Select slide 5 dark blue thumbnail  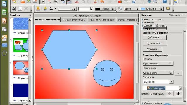pos(21,90)
